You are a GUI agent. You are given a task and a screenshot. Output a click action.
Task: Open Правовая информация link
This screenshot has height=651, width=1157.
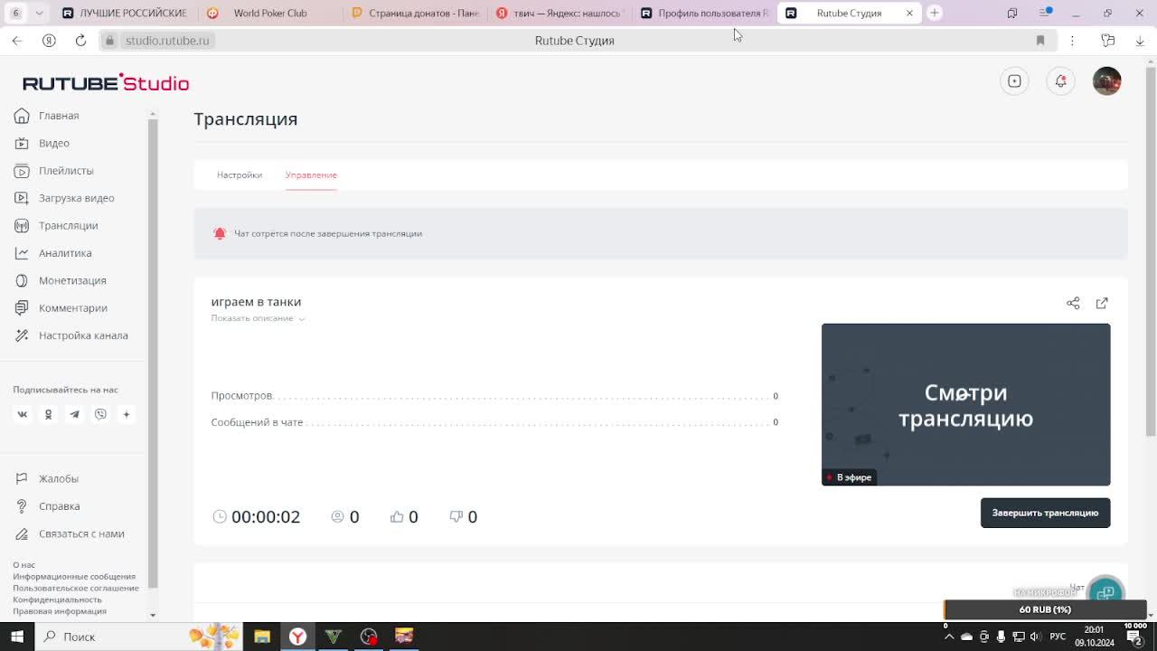[x=60, y=611]
